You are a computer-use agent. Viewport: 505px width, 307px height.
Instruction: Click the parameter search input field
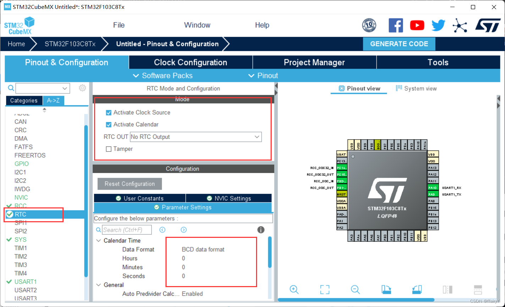tap(127, 230)
